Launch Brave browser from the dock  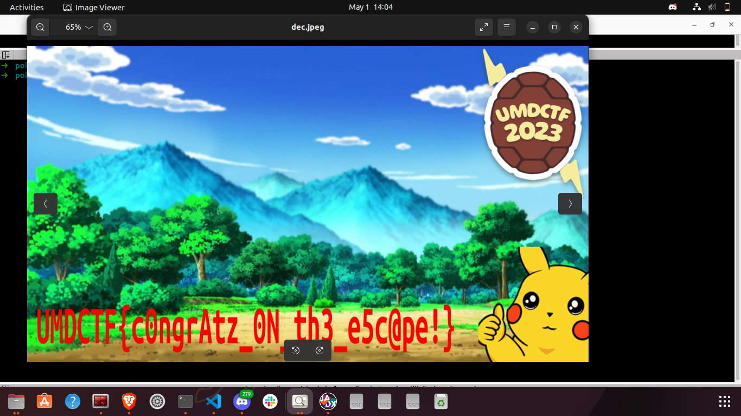coord(129,401)
